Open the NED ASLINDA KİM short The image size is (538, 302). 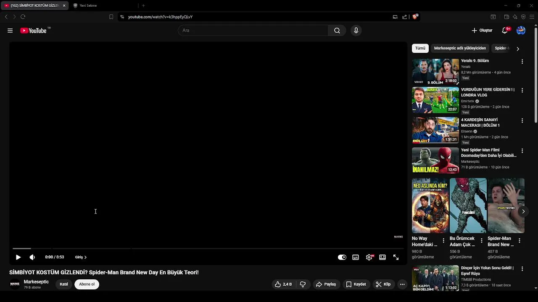pos(430,206)
